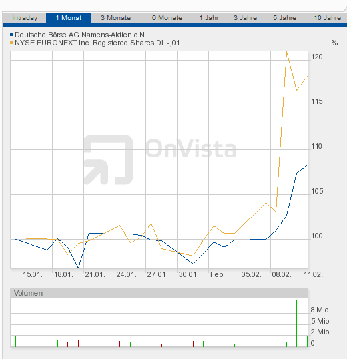Open the 5 Jahre tab
The image size is (347, 359).
284,18
